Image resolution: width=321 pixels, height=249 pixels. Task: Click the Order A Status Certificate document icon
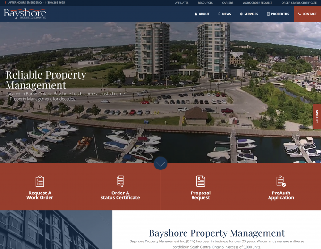(120, 181)
